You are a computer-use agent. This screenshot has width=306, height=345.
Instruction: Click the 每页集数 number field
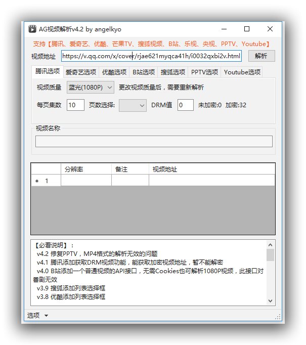(75, 105)
